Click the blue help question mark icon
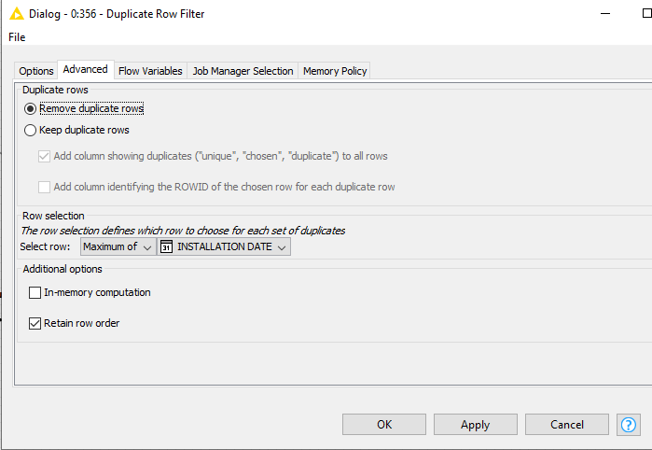Image resolution: width=652 pixels, height=450 pixels. pos(629,425)
